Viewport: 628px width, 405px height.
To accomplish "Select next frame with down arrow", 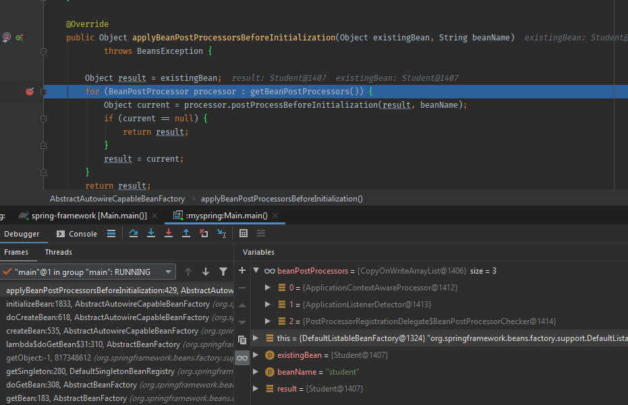I will point(206,272).
